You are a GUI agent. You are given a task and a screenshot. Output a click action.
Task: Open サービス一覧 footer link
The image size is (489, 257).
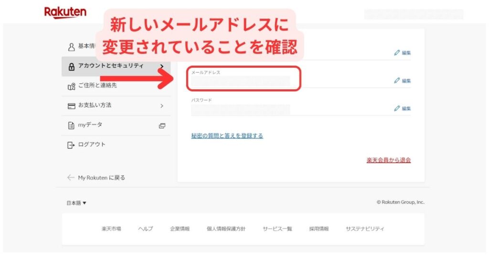coord(277,229)
